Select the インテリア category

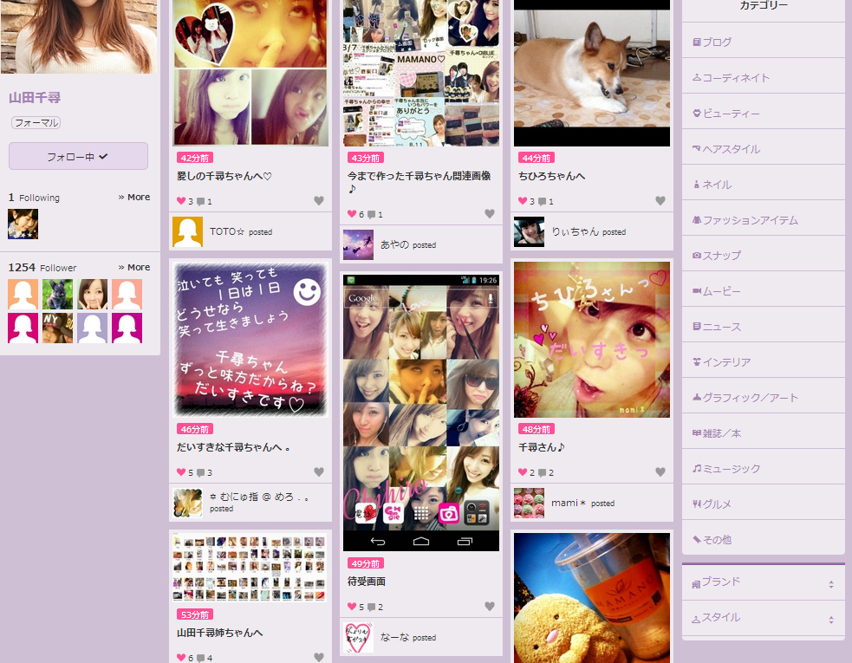[763, 362]
